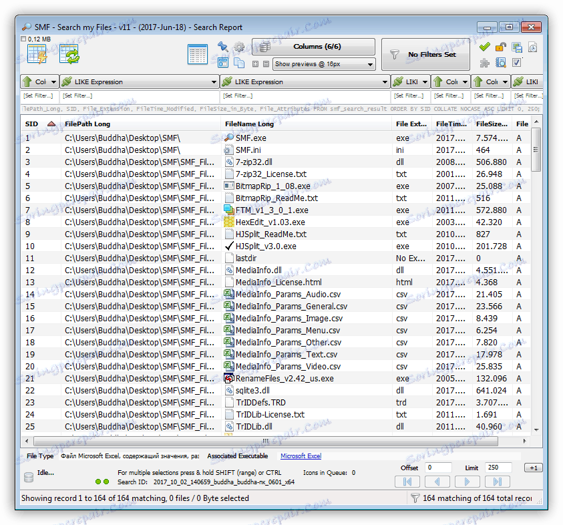Click the refresh table icon with green arrows
Image resolution: width=563 pixels, height=525 pixels.
[x=69, y=55]
